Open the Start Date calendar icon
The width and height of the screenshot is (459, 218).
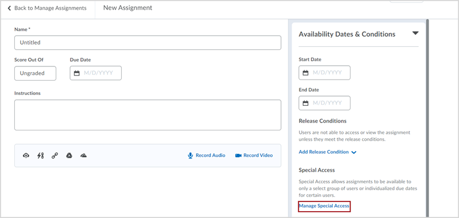(x=305, y=73)
